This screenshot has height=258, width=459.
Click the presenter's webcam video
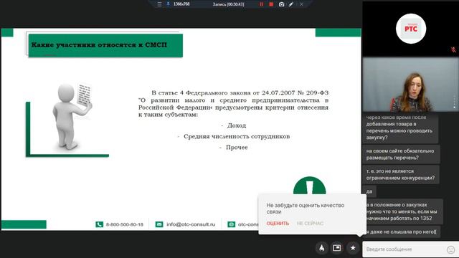[410, 85]
